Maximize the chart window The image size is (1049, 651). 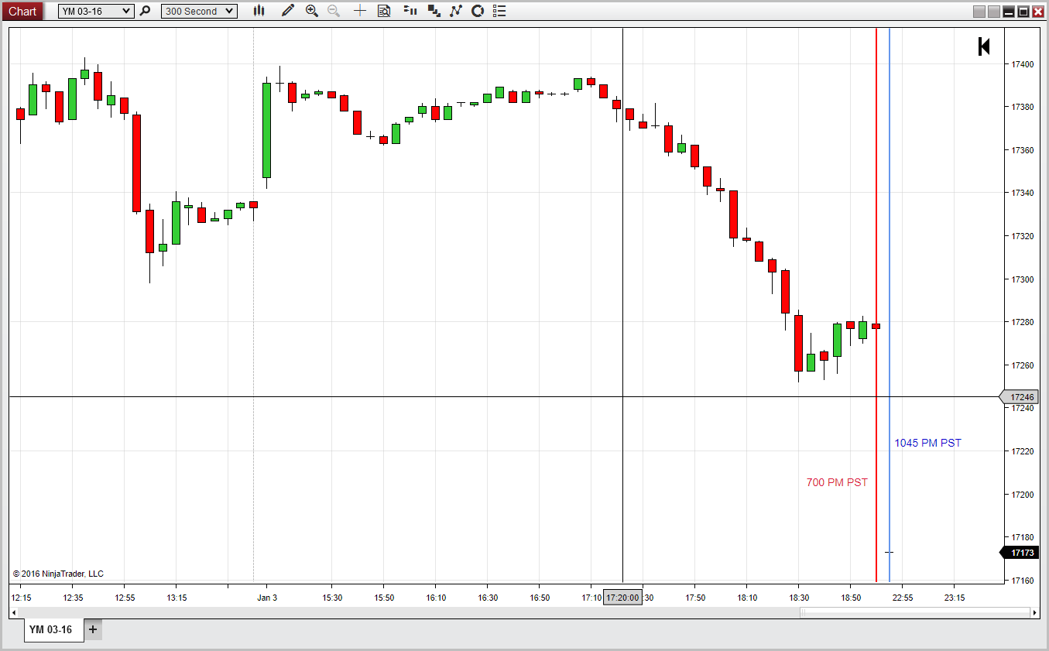pyautogui.click(x=1023, y=12)
